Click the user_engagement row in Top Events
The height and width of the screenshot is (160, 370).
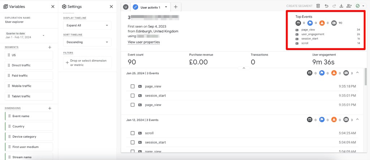click(x=327, y=34)
